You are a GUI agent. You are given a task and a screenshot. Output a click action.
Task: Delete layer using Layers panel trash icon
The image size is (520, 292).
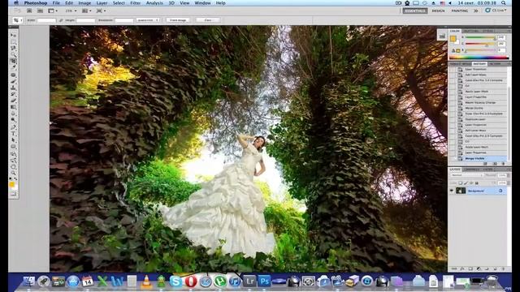504,268
